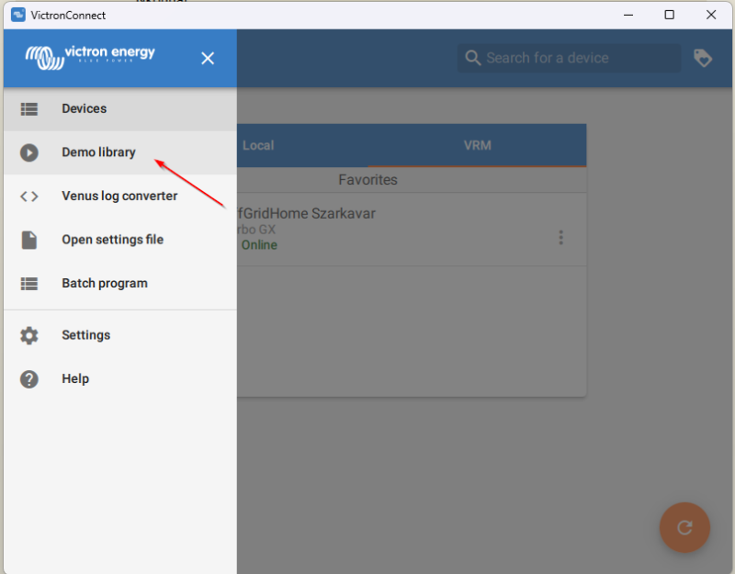Click the Victron Energy logo
This screenshot has height=574, width=735.
(90, 57)
